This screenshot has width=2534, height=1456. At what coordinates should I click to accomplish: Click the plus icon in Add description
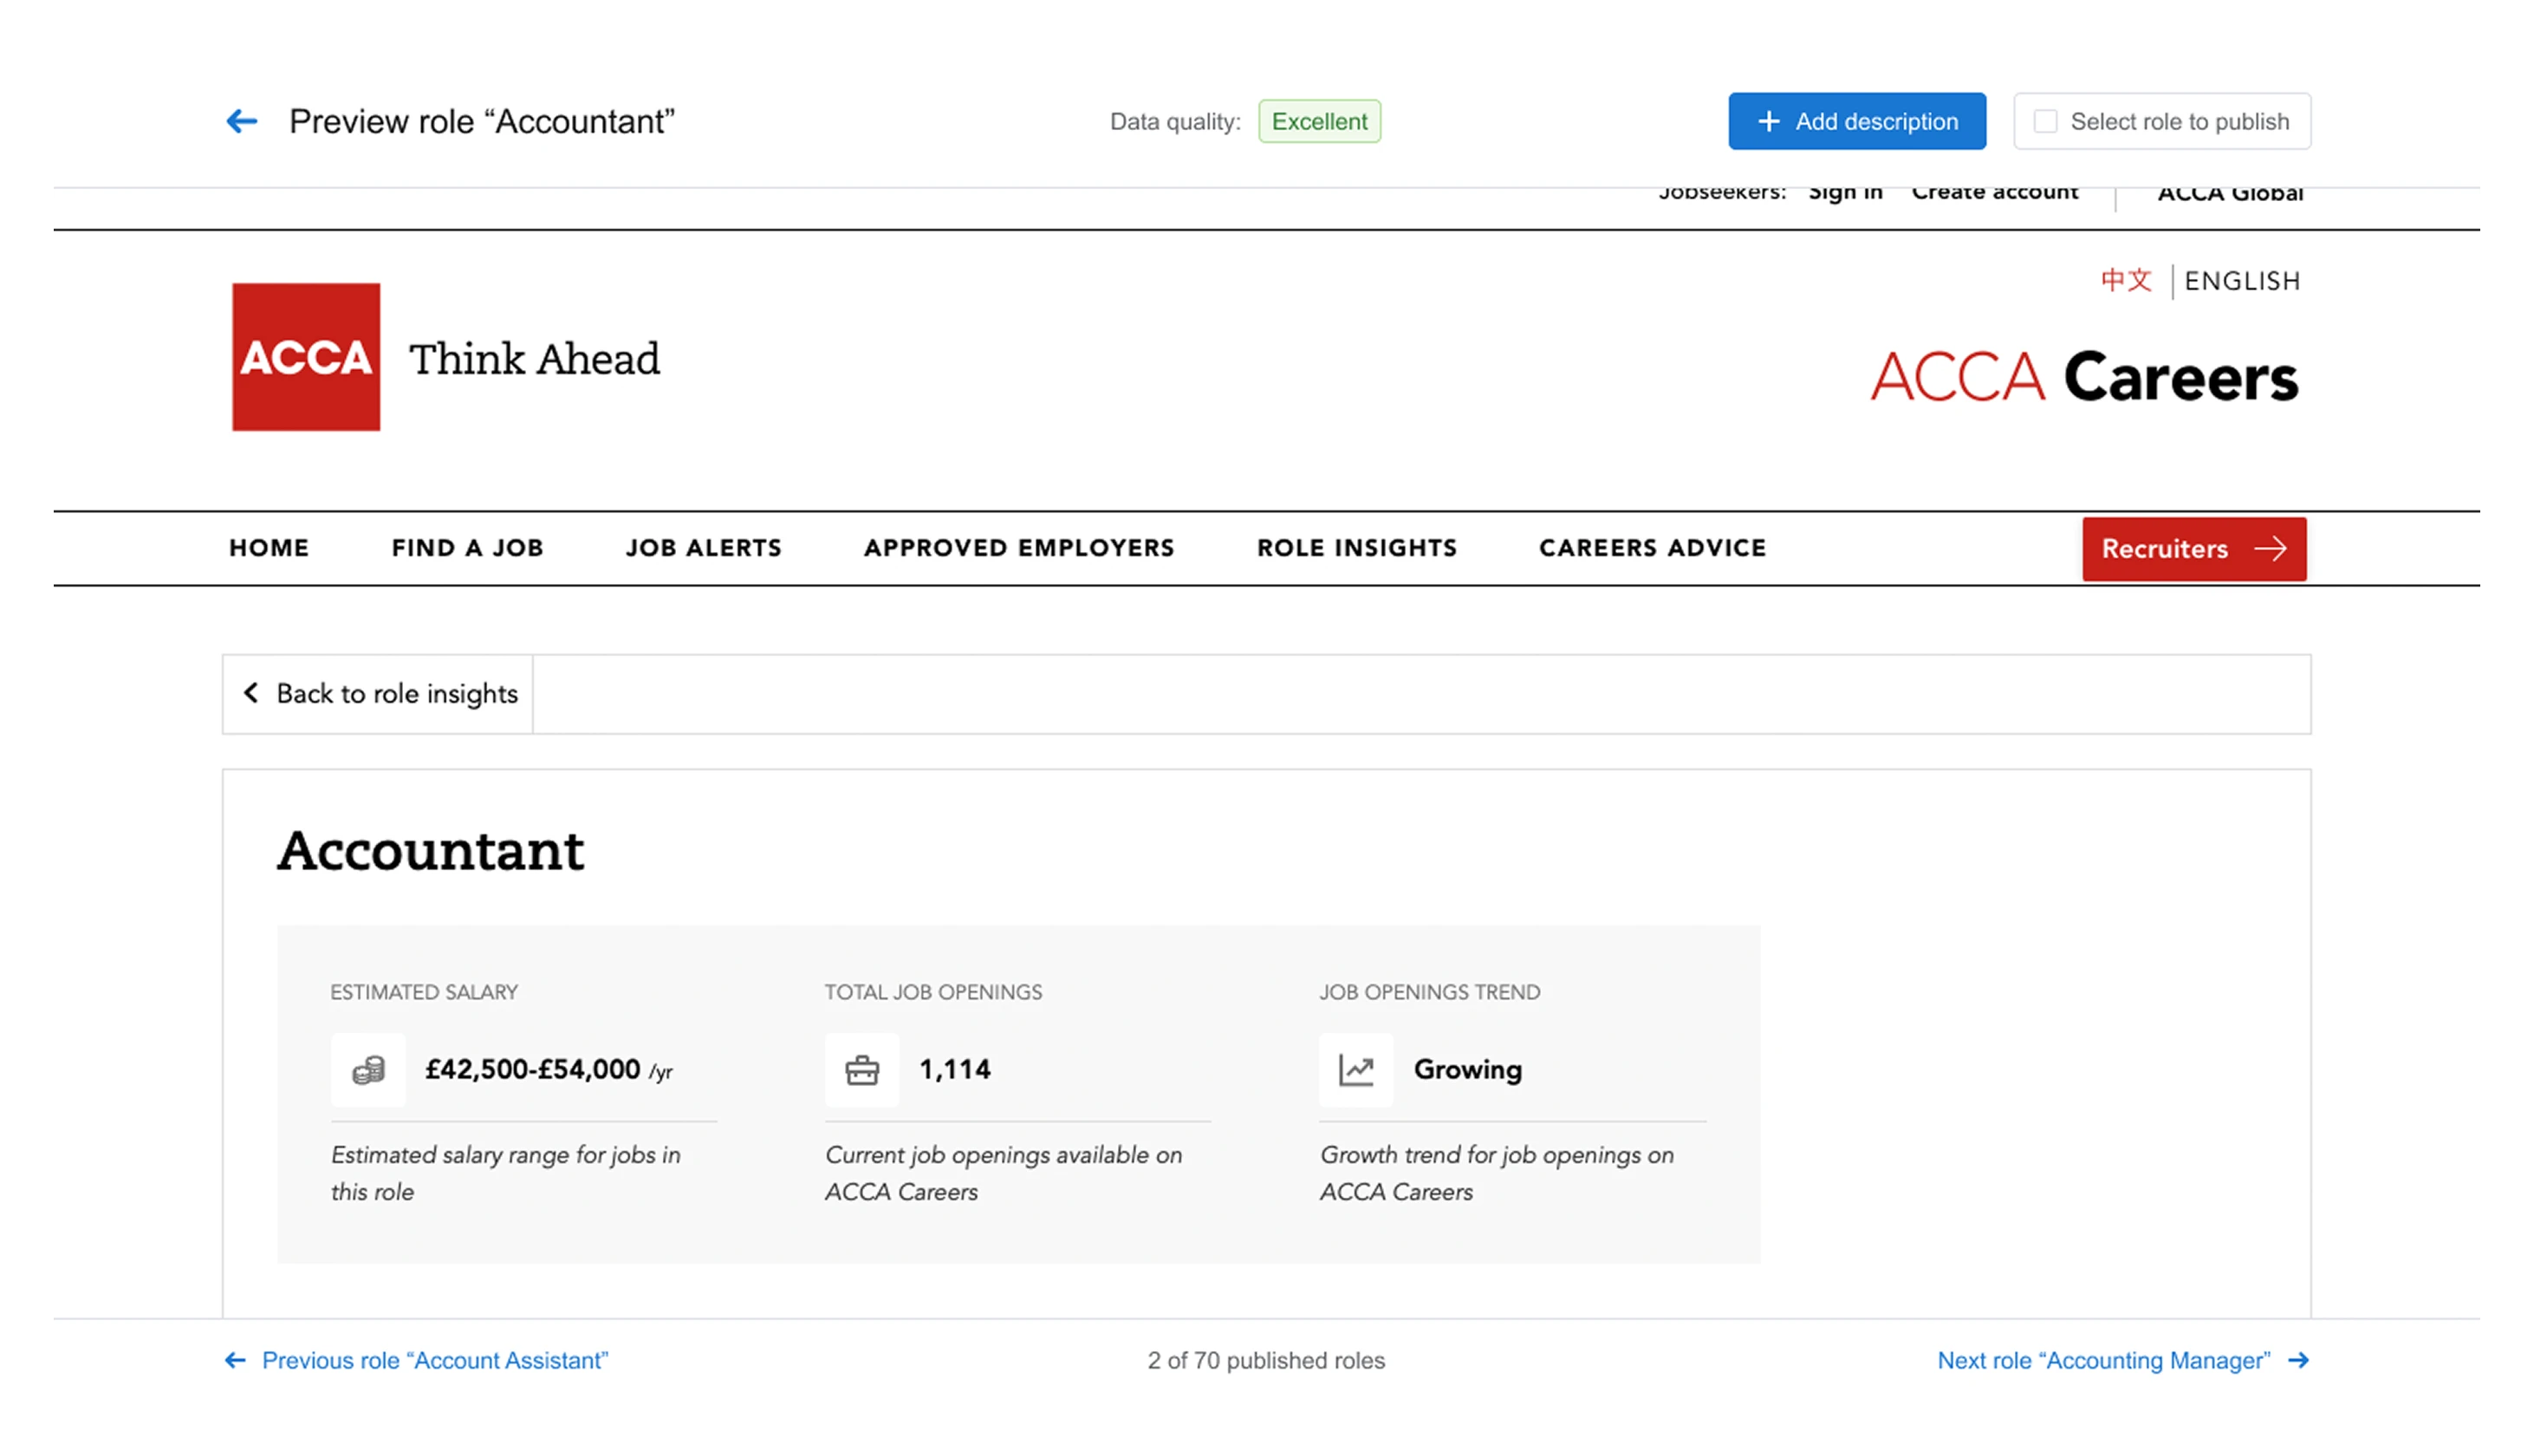coord(1768,122)
